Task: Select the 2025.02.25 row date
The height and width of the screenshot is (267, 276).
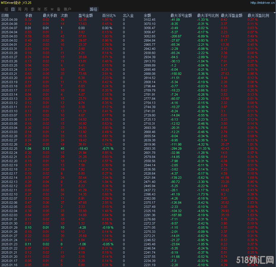Action: 9,148
